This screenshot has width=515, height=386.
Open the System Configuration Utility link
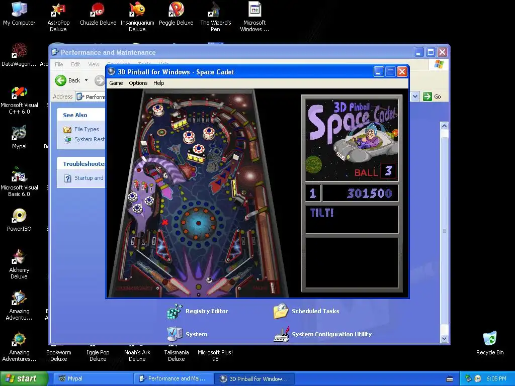pos(332,334)
